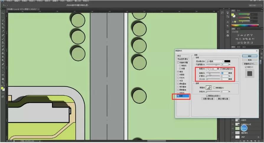Click the foreground color swatch in toolbox
The width and height of the screenshot is (264, 143).
point(2,88)
